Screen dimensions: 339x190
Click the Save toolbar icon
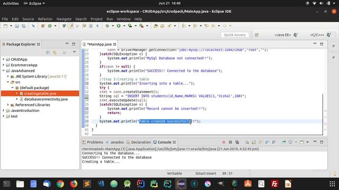pos(17,26)
